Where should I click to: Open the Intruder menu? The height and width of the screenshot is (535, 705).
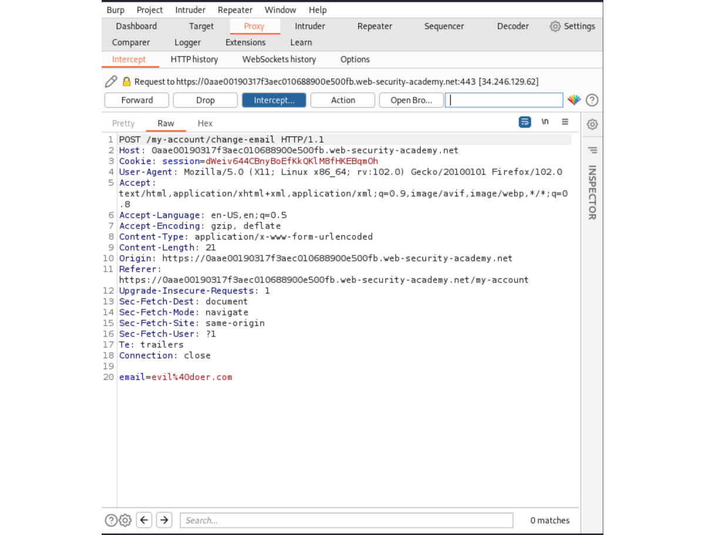190,10
